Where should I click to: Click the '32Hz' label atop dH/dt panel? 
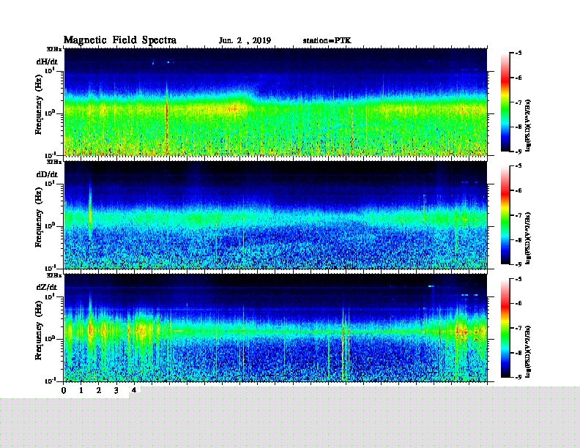click(54, 49)
